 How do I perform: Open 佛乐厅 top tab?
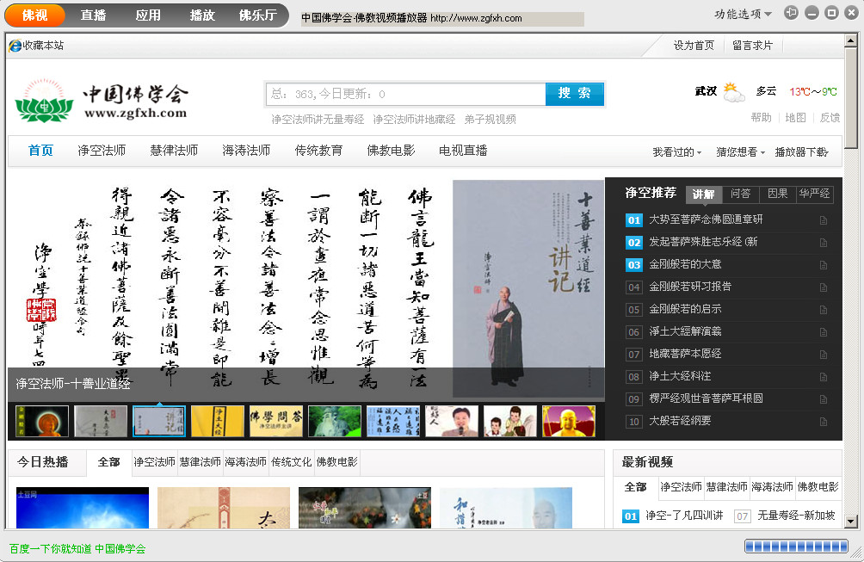pos(258,15)
